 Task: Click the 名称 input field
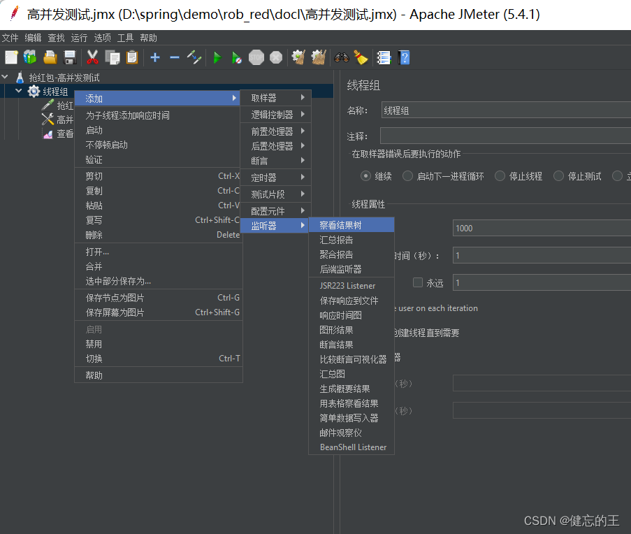pyautogui.click(x=506, y=110)
